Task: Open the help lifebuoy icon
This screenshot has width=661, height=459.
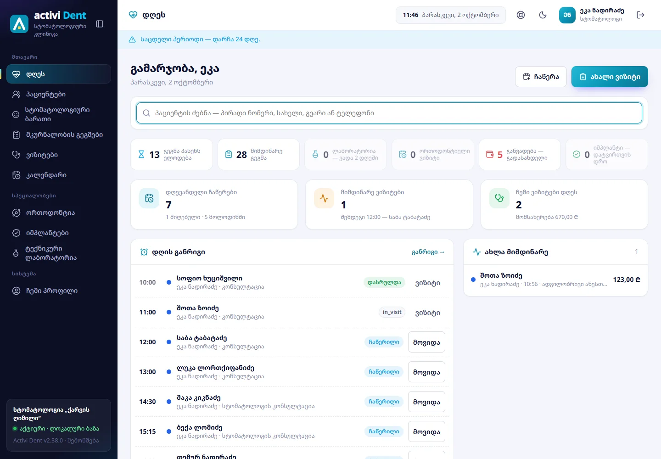Action: (x=521, y=15)
